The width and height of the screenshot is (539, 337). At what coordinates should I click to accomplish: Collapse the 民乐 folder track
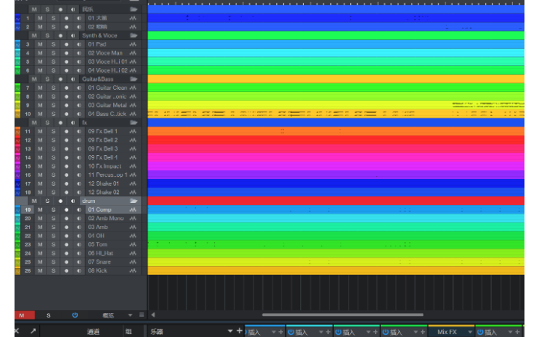coord(134,9)
